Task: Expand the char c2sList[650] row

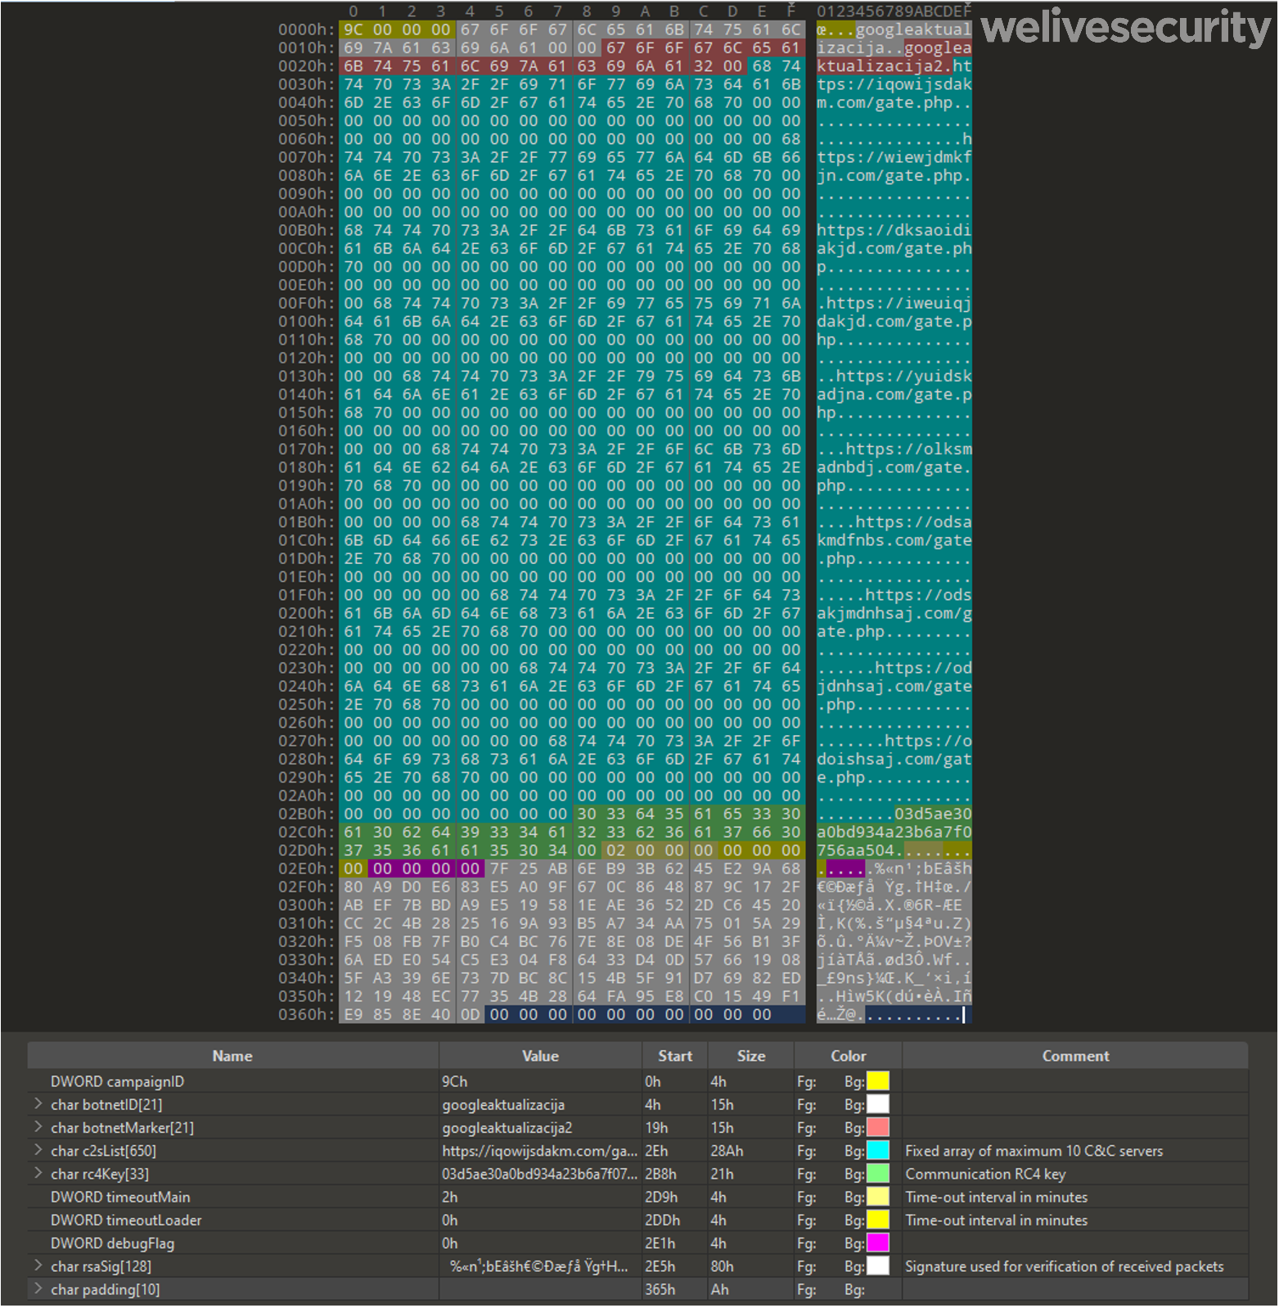Action: point(38,1150)
